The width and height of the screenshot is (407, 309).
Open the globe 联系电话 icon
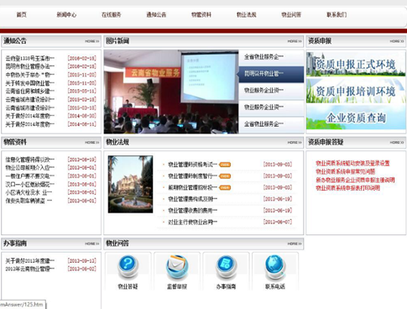tap(275, 267)
